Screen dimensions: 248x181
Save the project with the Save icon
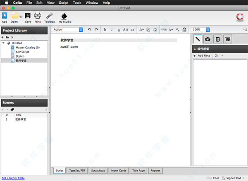click(28, 16)
